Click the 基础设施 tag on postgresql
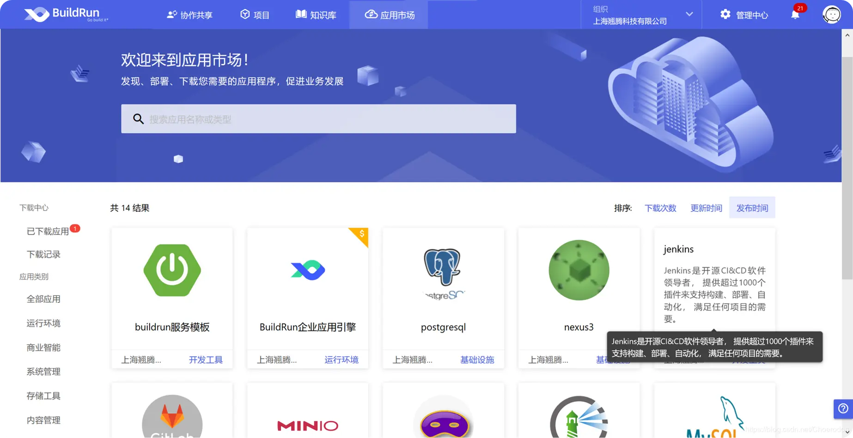The image size is (853, 438). 477,360
